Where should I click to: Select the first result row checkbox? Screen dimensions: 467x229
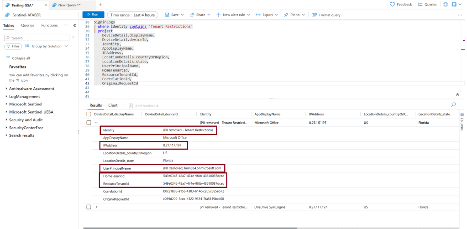[x=89, y=122]
